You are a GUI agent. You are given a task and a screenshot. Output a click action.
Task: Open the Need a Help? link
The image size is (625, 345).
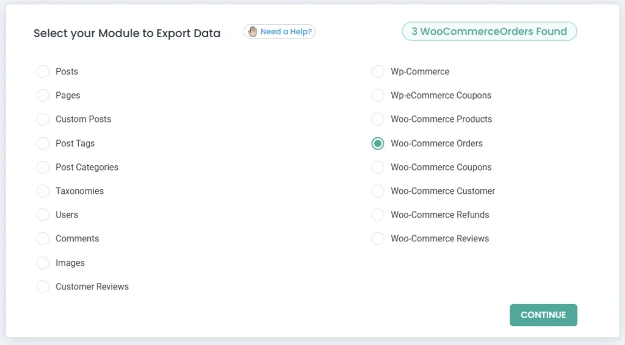[286, 32]
